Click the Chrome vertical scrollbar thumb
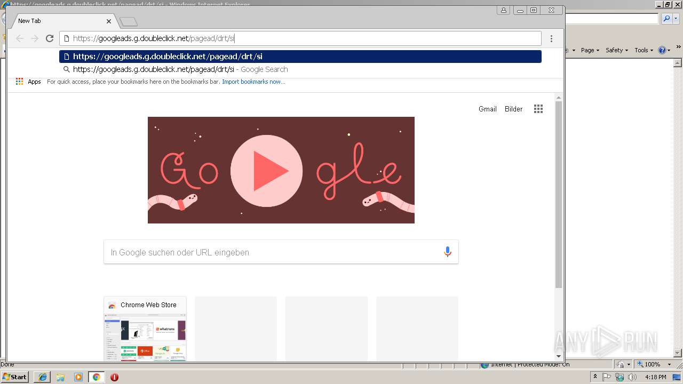 pyautogui.click(x=559, y=195)
